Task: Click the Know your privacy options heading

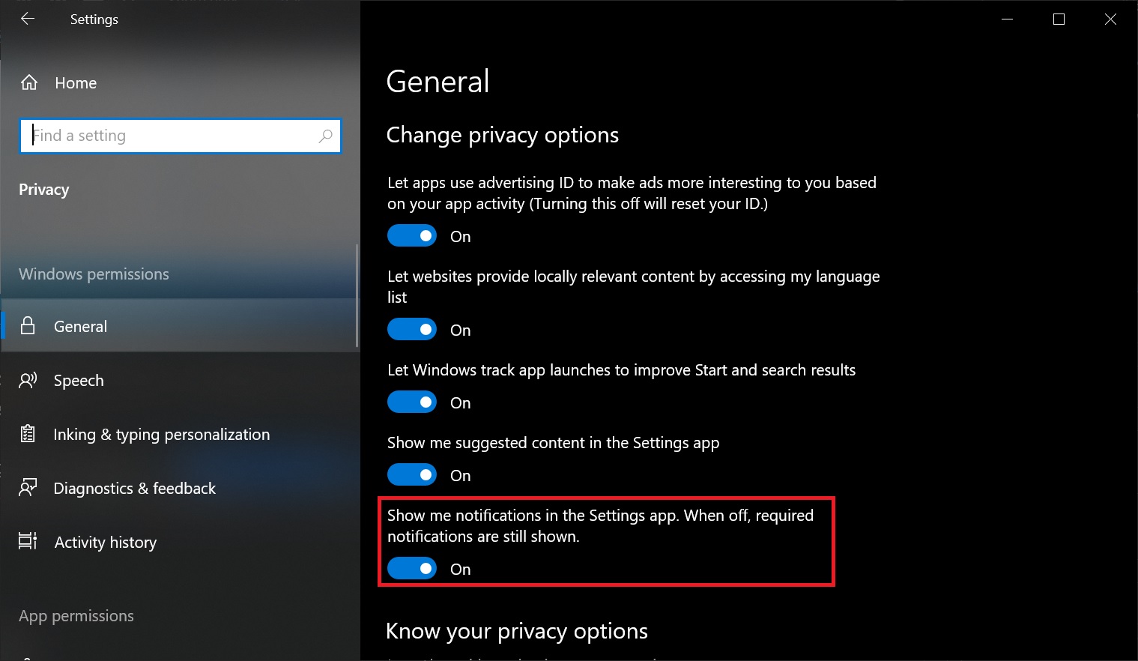Action: pos(517,631)
